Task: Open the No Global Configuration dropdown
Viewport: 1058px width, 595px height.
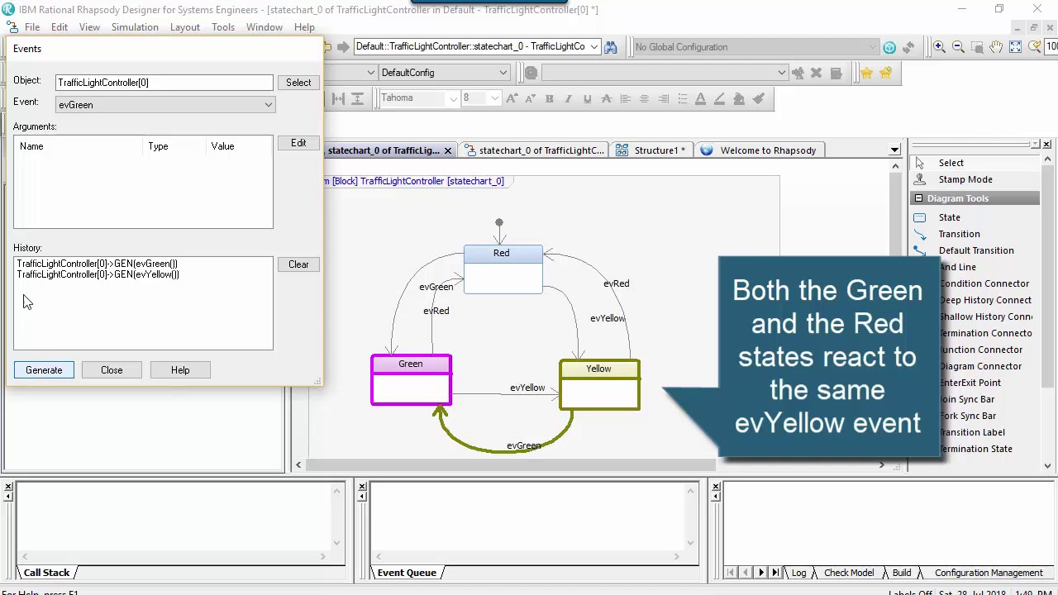Action: point(872,47)
